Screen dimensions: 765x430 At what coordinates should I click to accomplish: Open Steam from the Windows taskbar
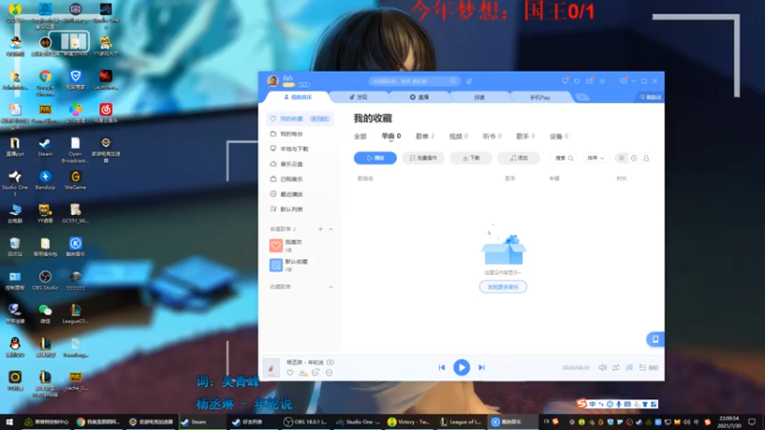point(201,422)
